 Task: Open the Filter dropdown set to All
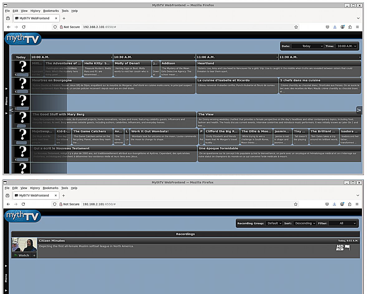click(342, 223)
